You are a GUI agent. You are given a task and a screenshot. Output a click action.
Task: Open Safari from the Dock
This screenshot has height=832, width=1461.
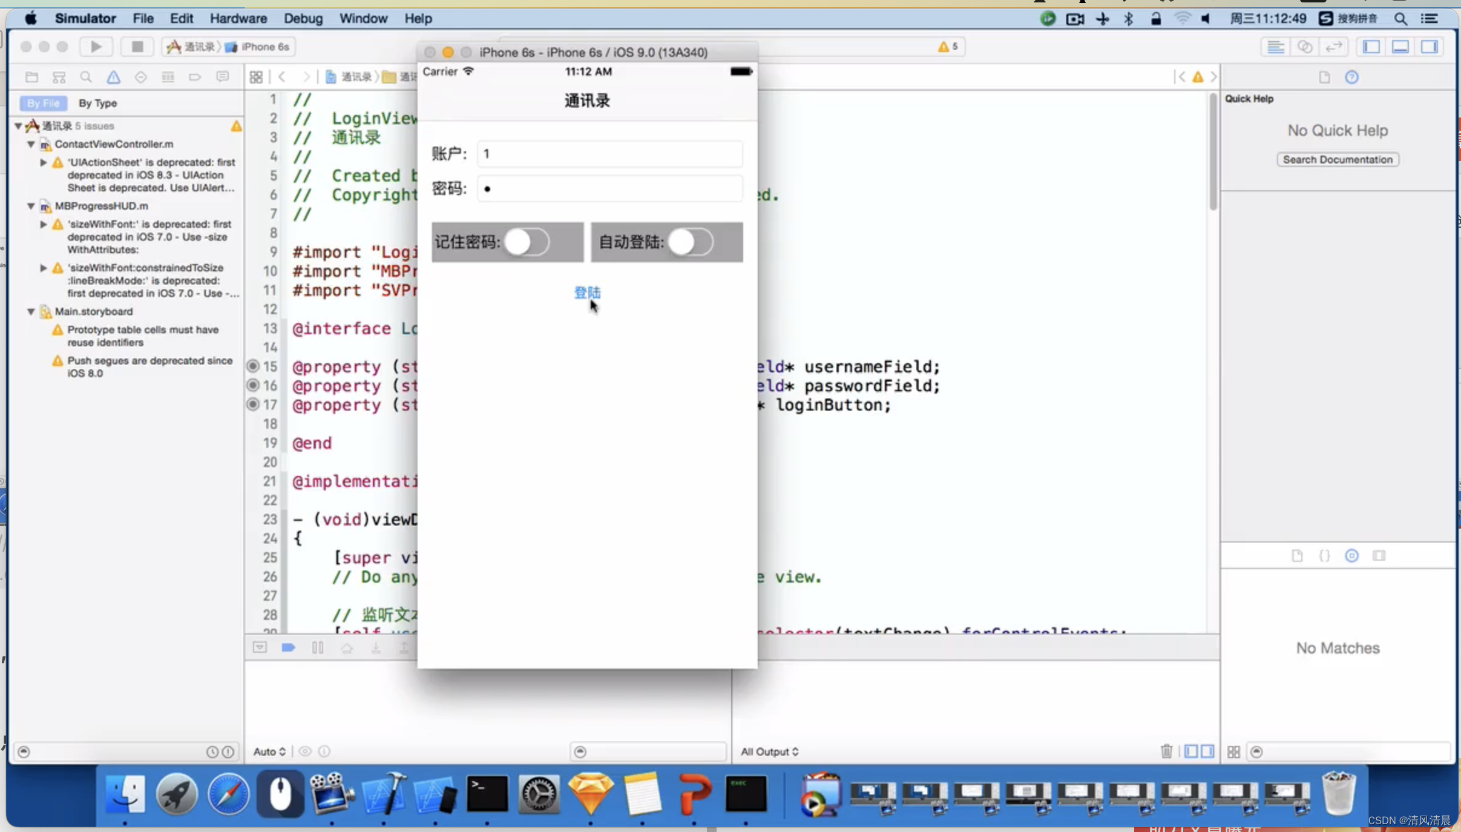pyautogui.click(x=229, y=793)
